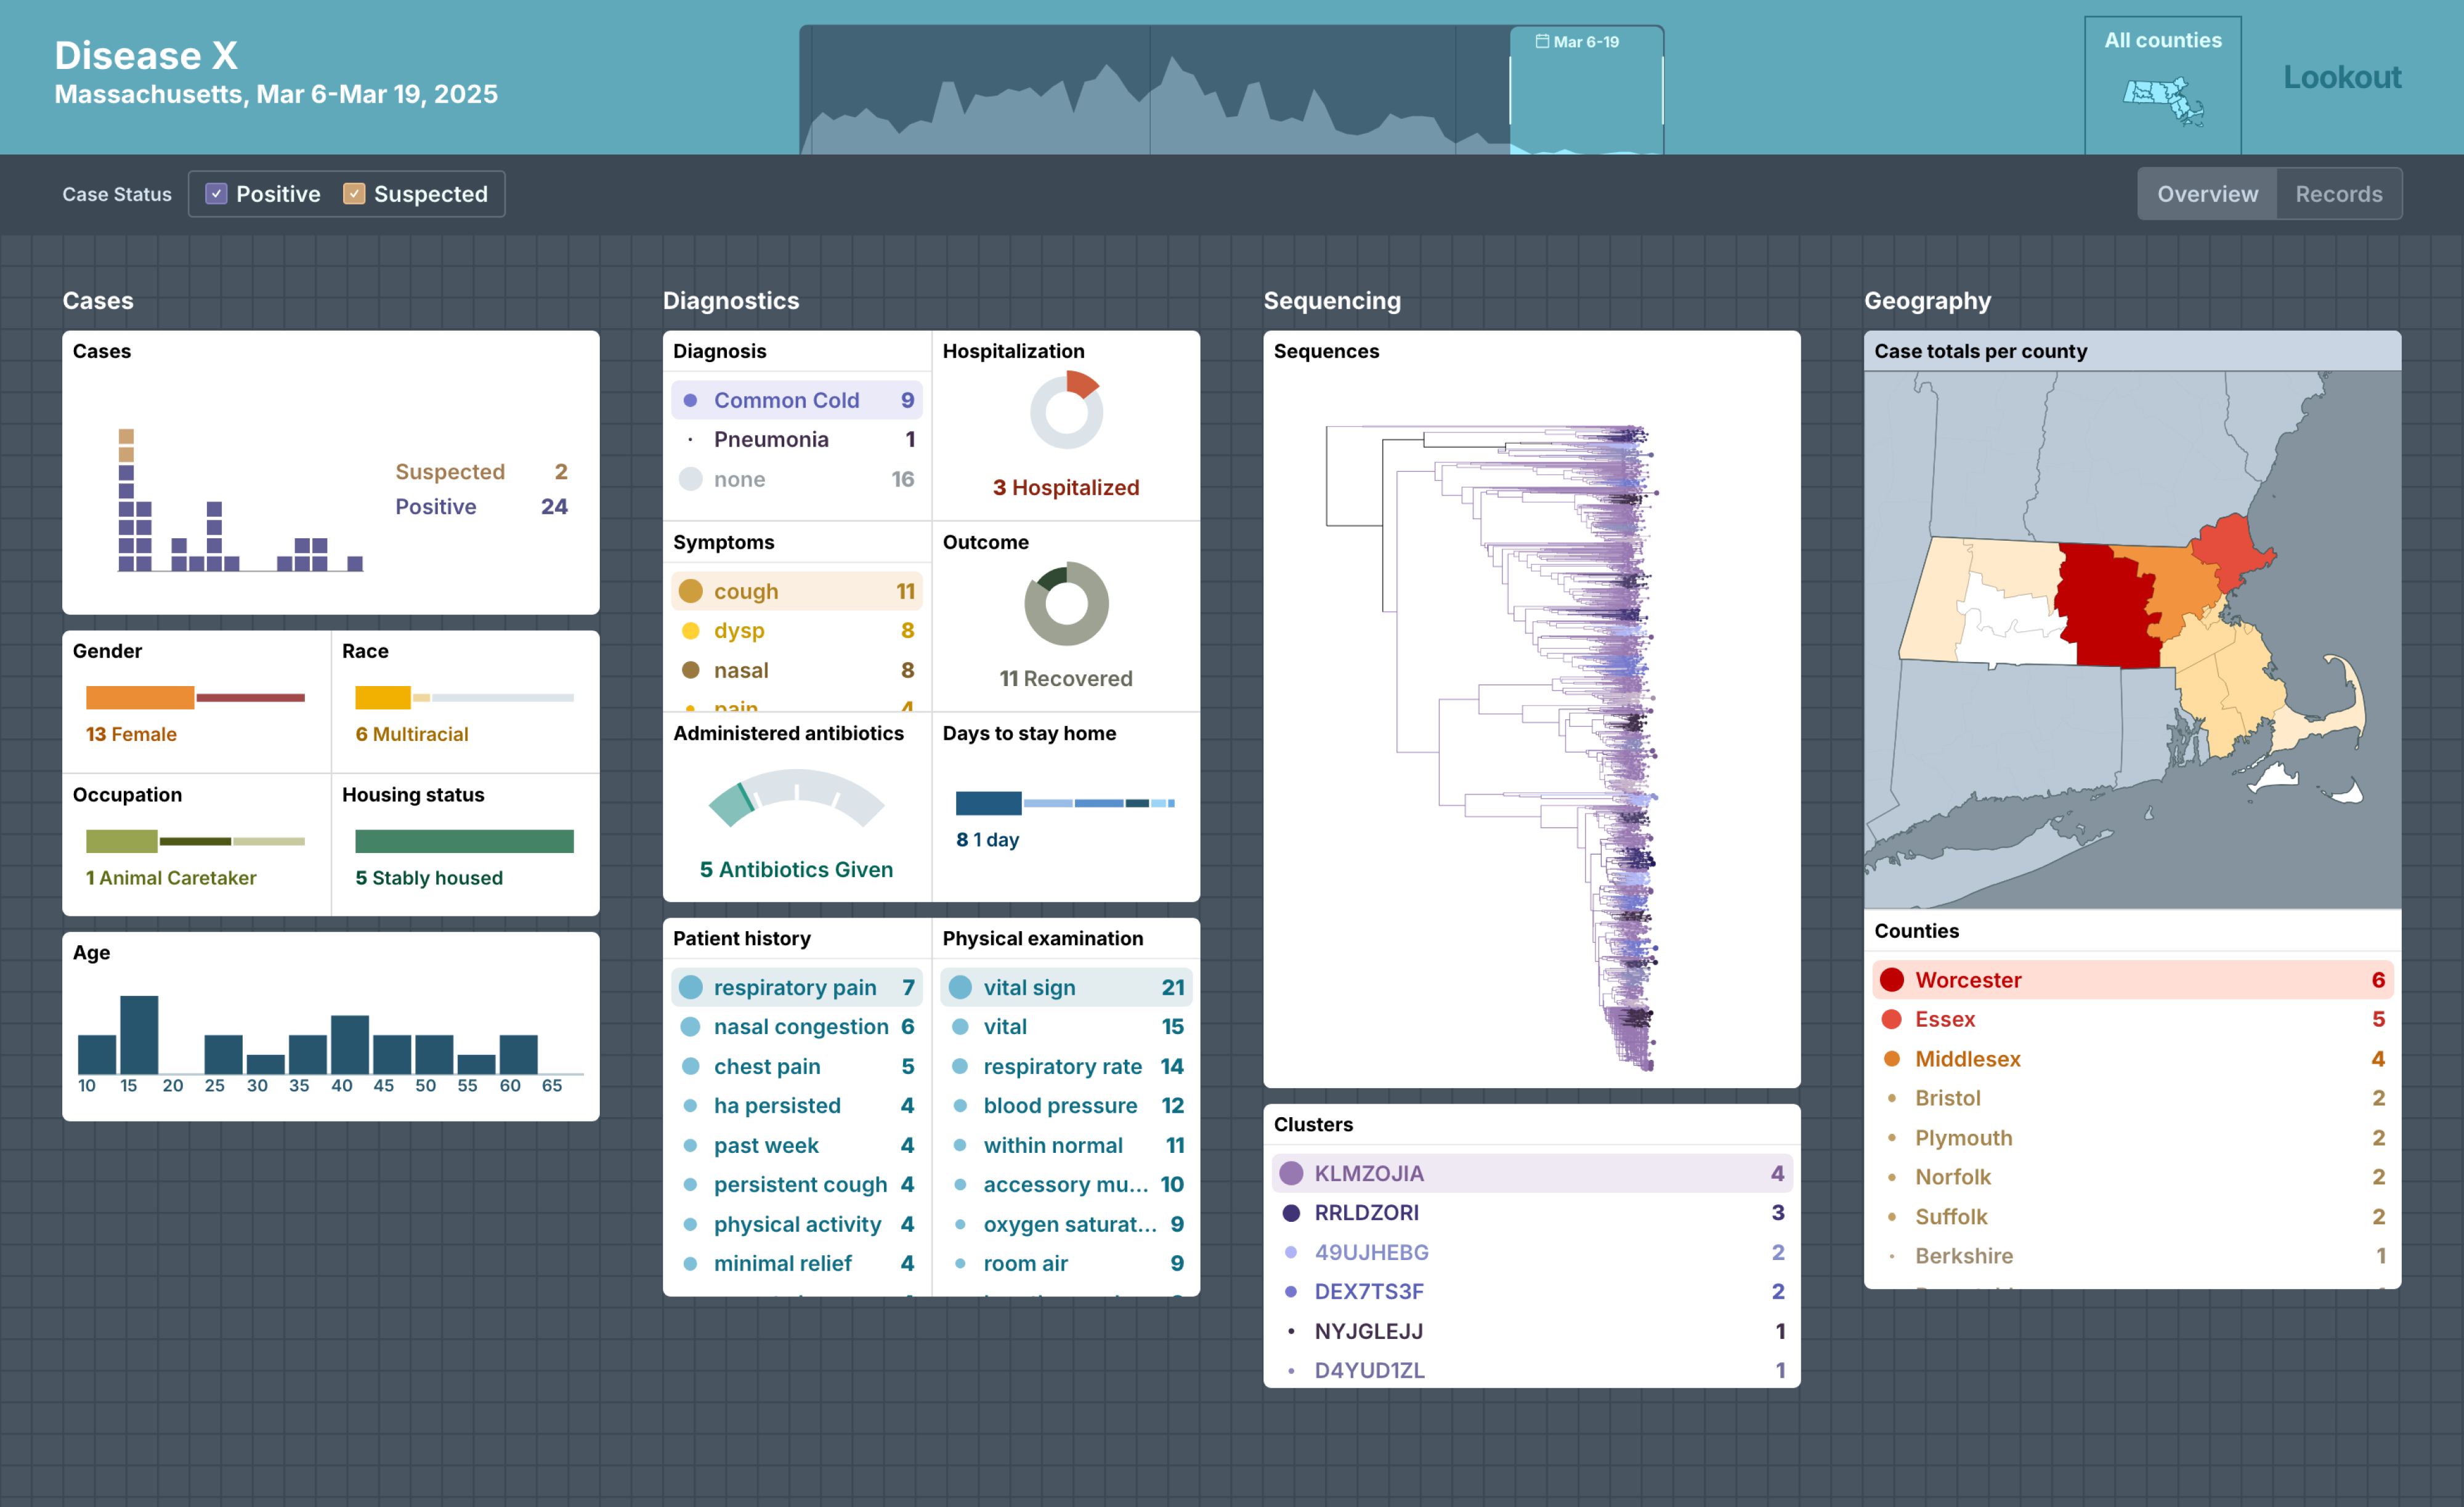Viewport: 2464px width, 1507px height.
Task: Select the vital row showing 15
Action: [x=1066, y=1026]
